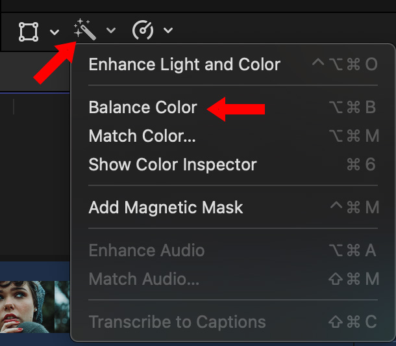396x346 pixels.
Task: Select Add Magnetic Mask
Action: coord(166,207)
